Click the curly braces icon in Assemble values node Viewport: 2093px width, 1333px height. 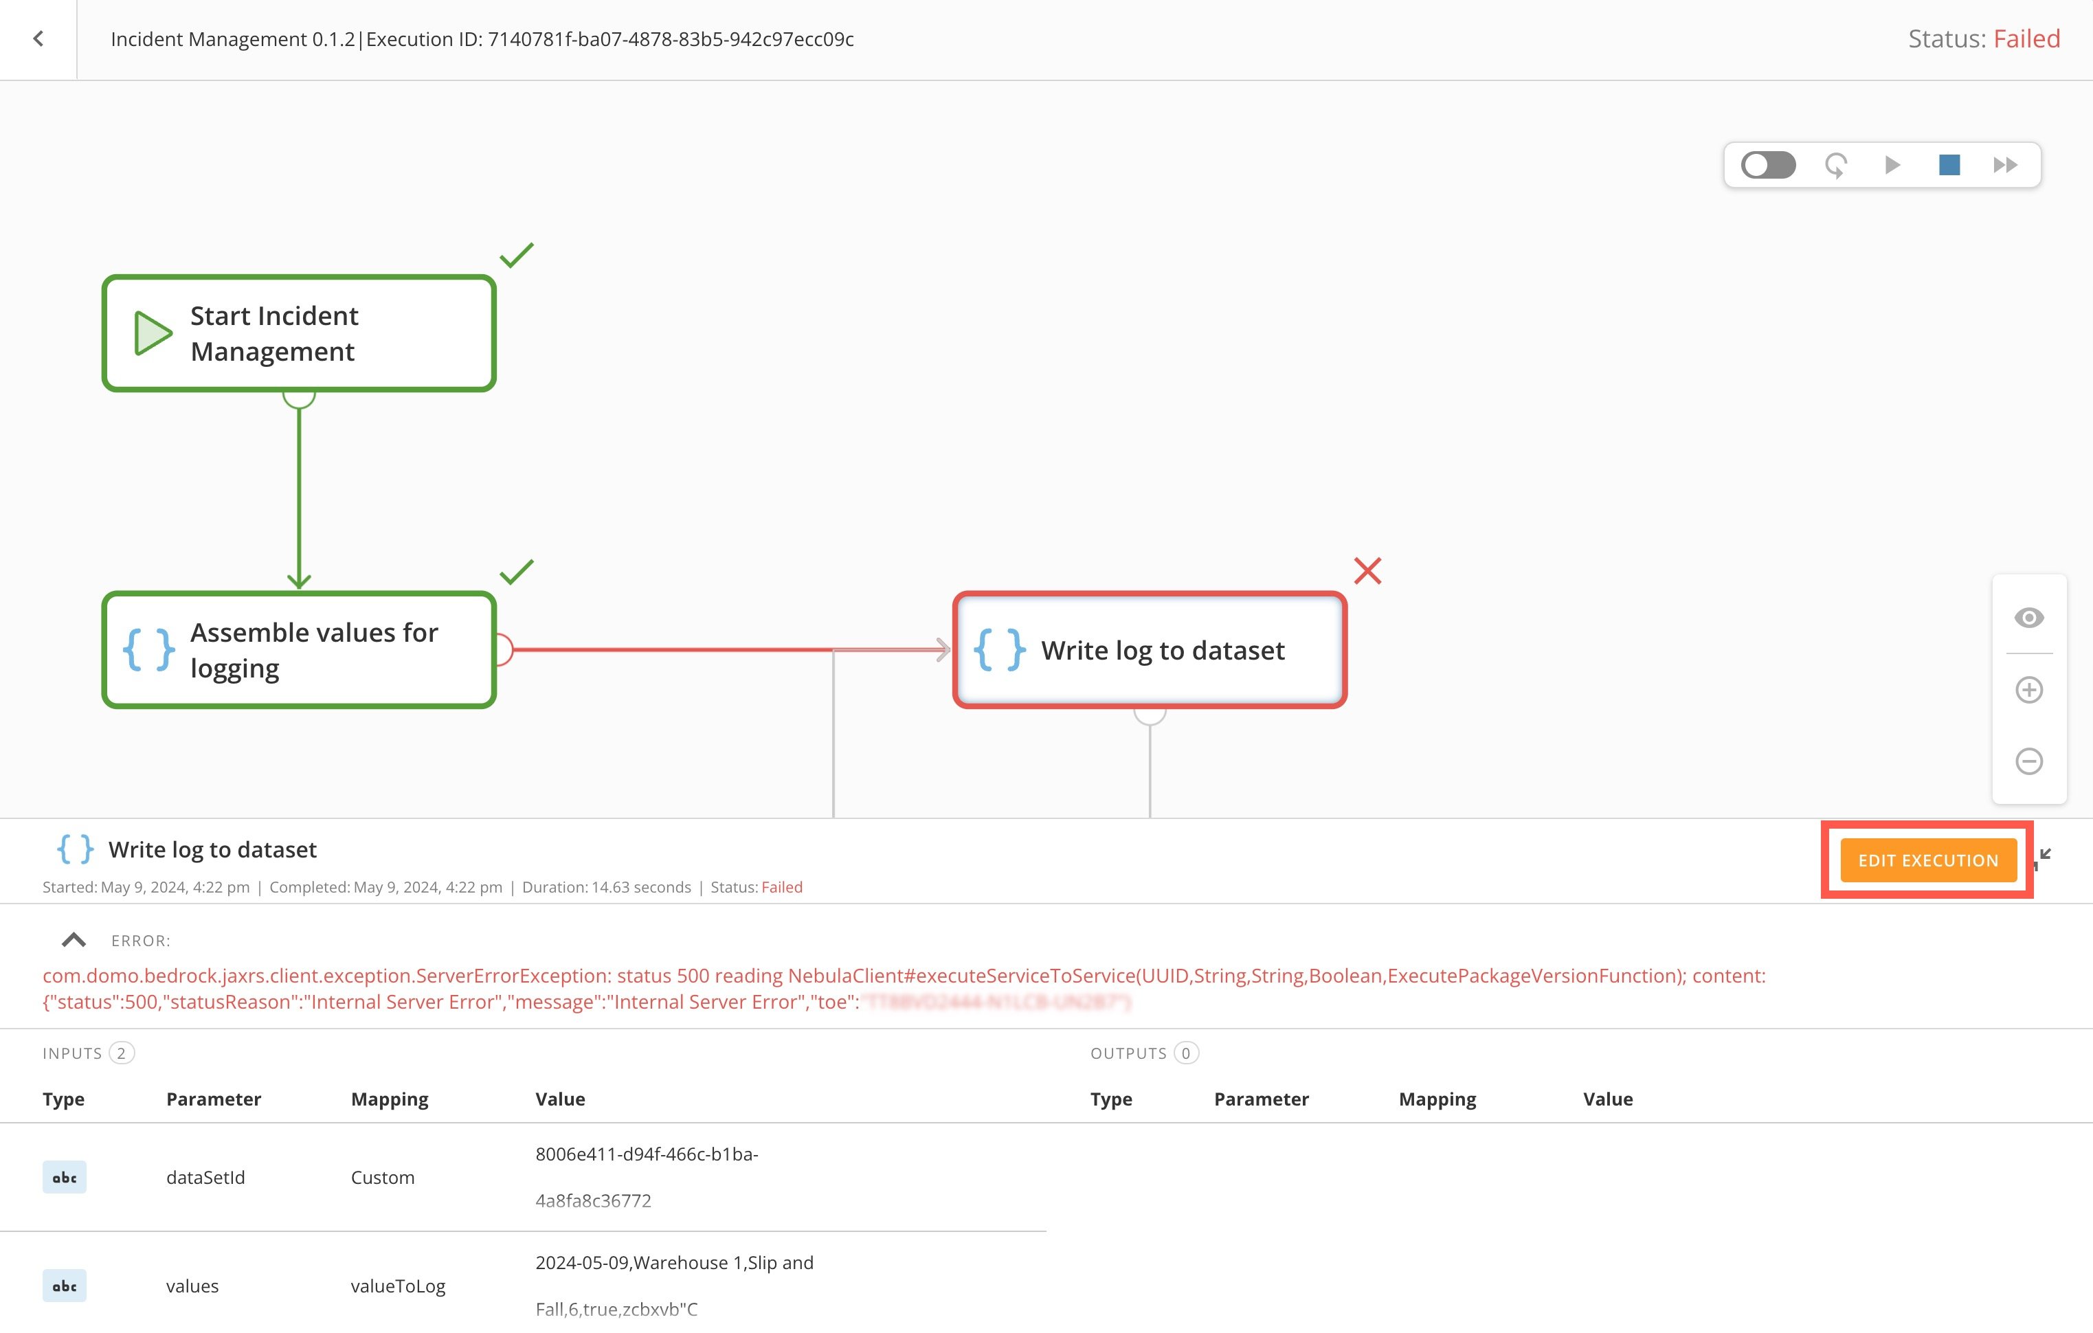148,650
